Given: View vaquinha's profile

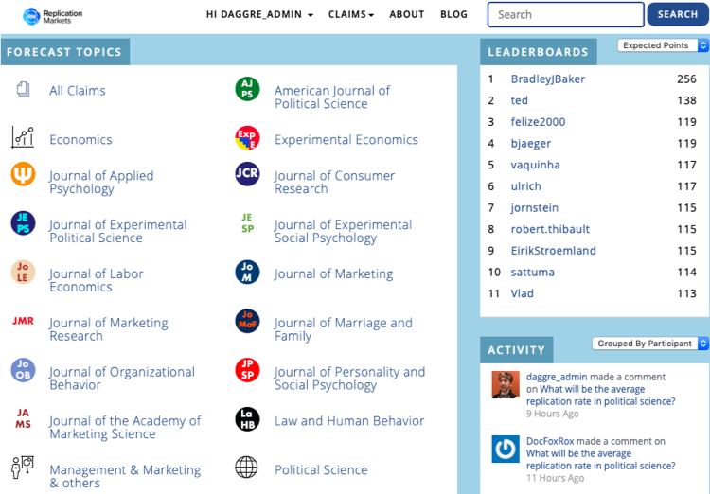Looking at the screenshot, I should (535, 165).
